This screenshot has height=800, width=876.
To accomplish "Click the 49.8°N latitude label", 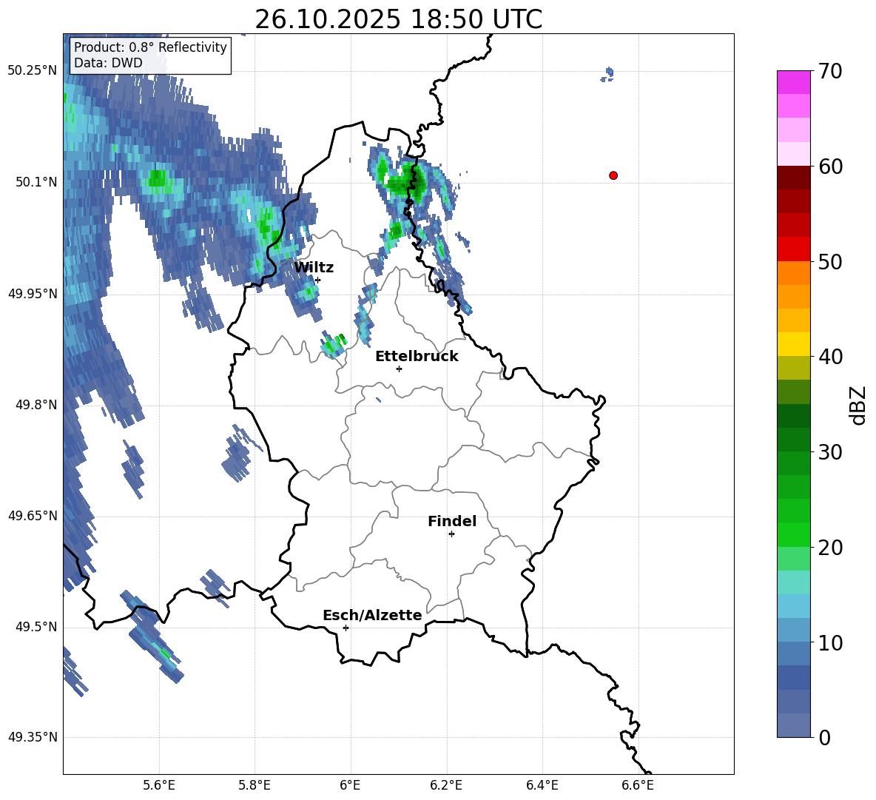I will click(36, 405).
